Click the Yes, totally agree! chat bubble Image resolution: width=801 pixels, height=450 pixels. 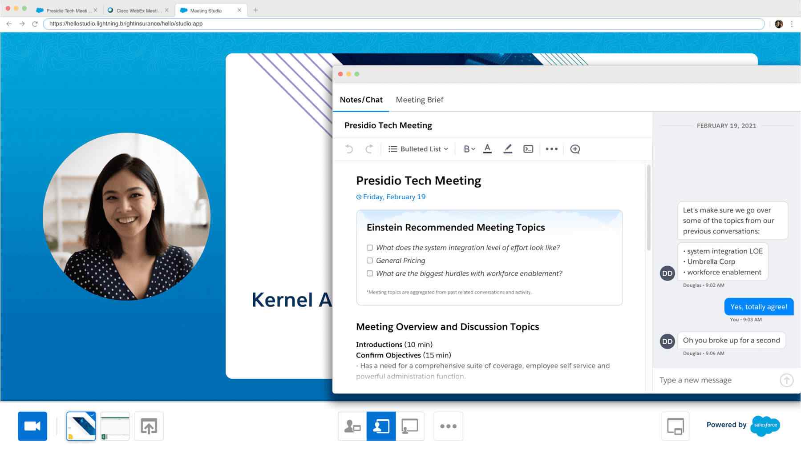pyautogui.click(x=759, y=307)
